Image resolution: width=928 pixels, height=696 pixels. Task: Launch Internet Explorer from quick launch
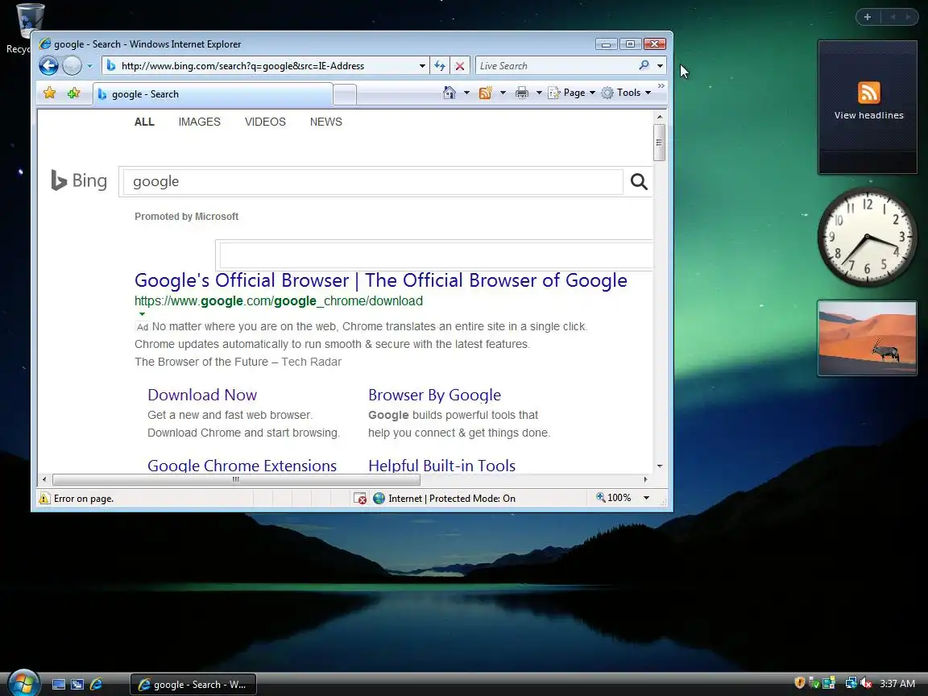[x=96, y=684]
